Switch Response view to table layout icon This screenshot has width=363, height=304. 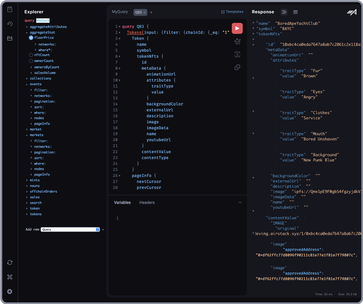(295, 12)
